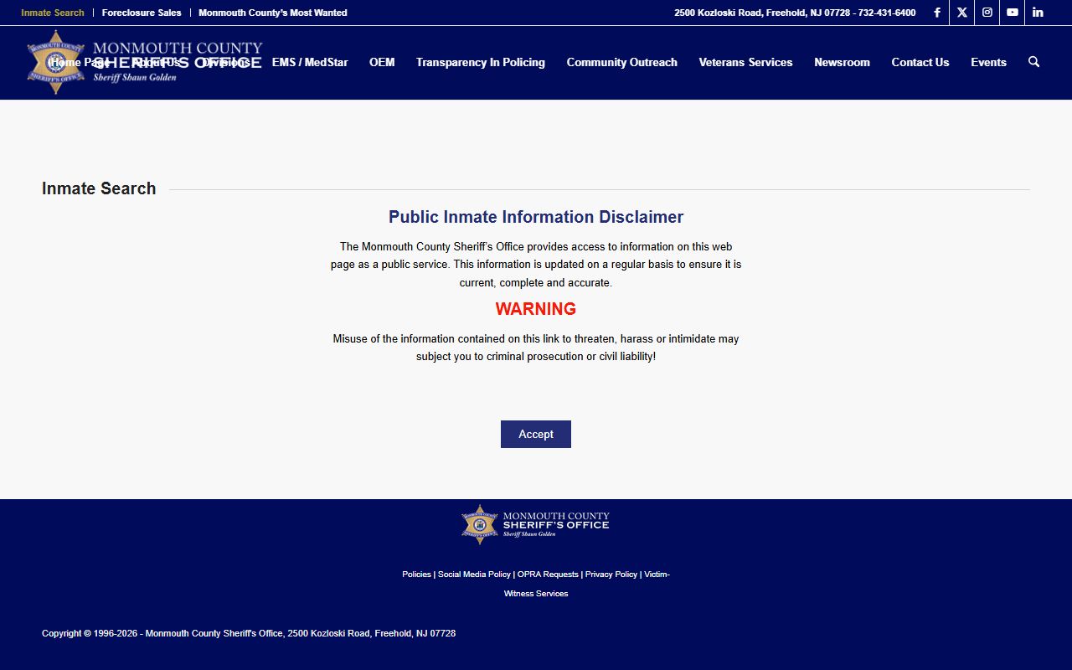Viewport: 1072px width, 670px height.
Task: Open the Privacy Policy footer link
Action: (611, 575)
